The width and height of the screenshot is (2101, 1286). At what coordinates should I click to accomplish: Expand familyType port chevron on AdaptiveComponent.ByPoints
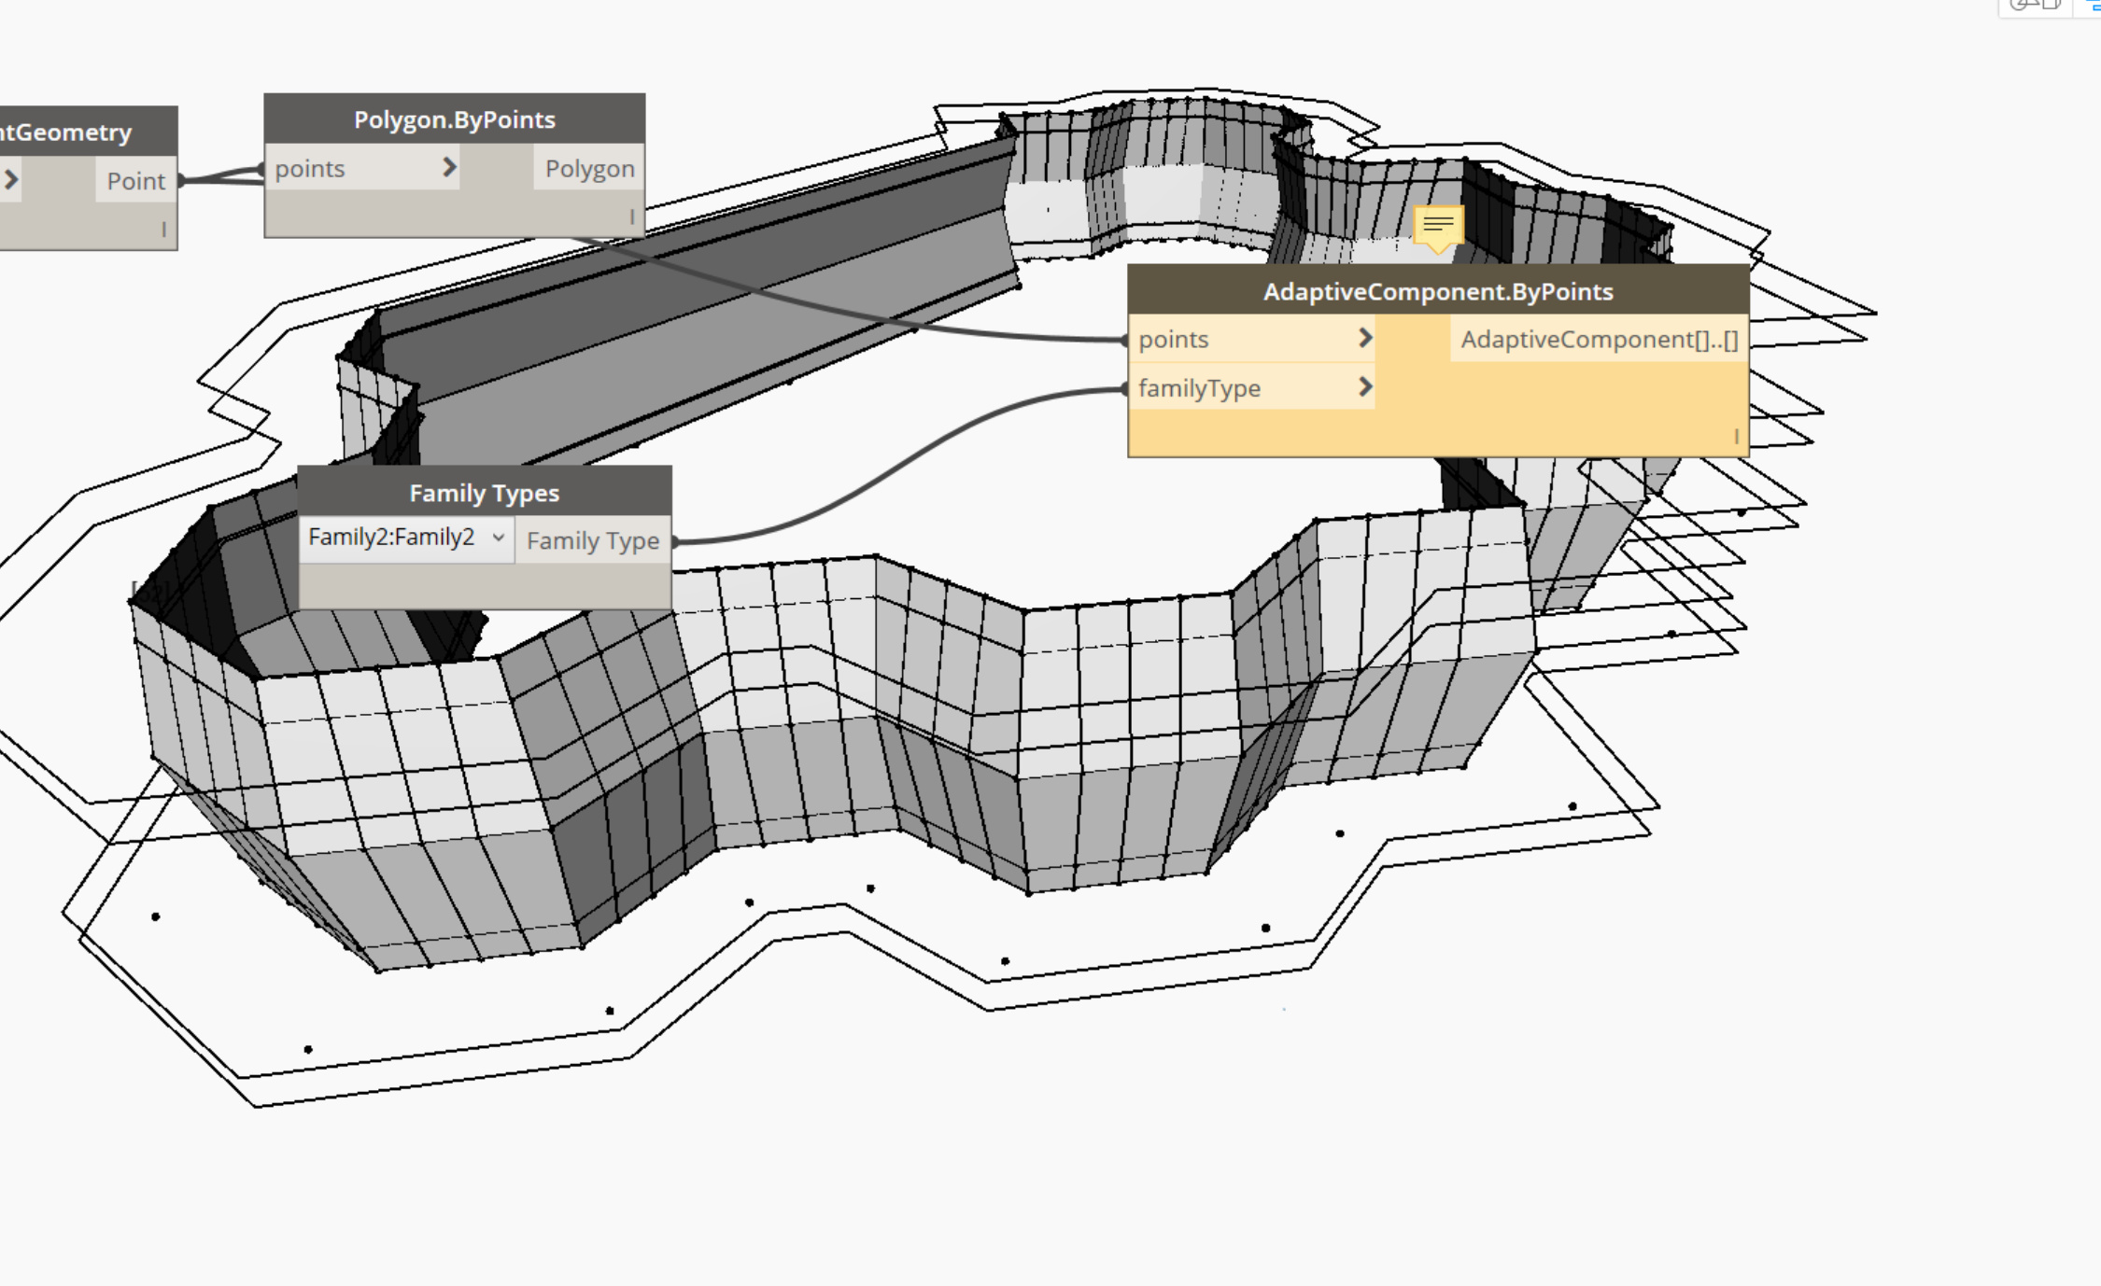(1365, 386)
